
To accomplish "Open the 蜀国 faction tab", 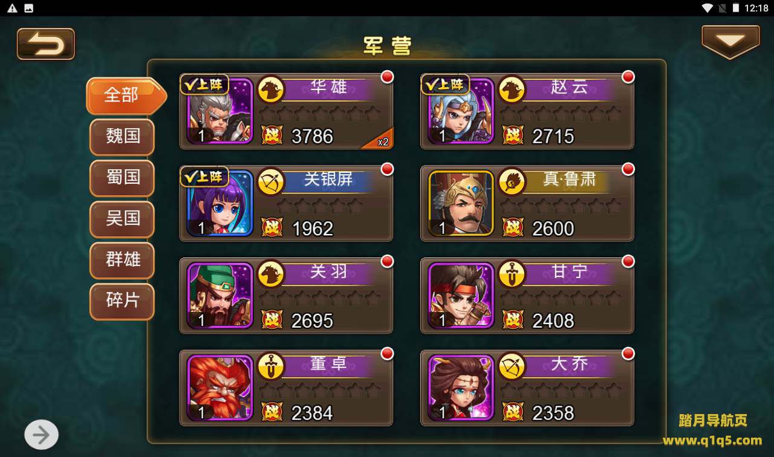I will click(122, 178).
